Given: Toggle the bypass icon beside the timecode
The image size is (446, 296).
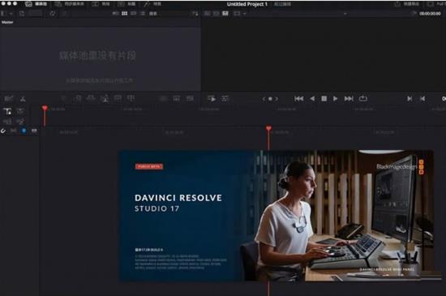Looking at the screenshot, I should [x=414, y=13].
